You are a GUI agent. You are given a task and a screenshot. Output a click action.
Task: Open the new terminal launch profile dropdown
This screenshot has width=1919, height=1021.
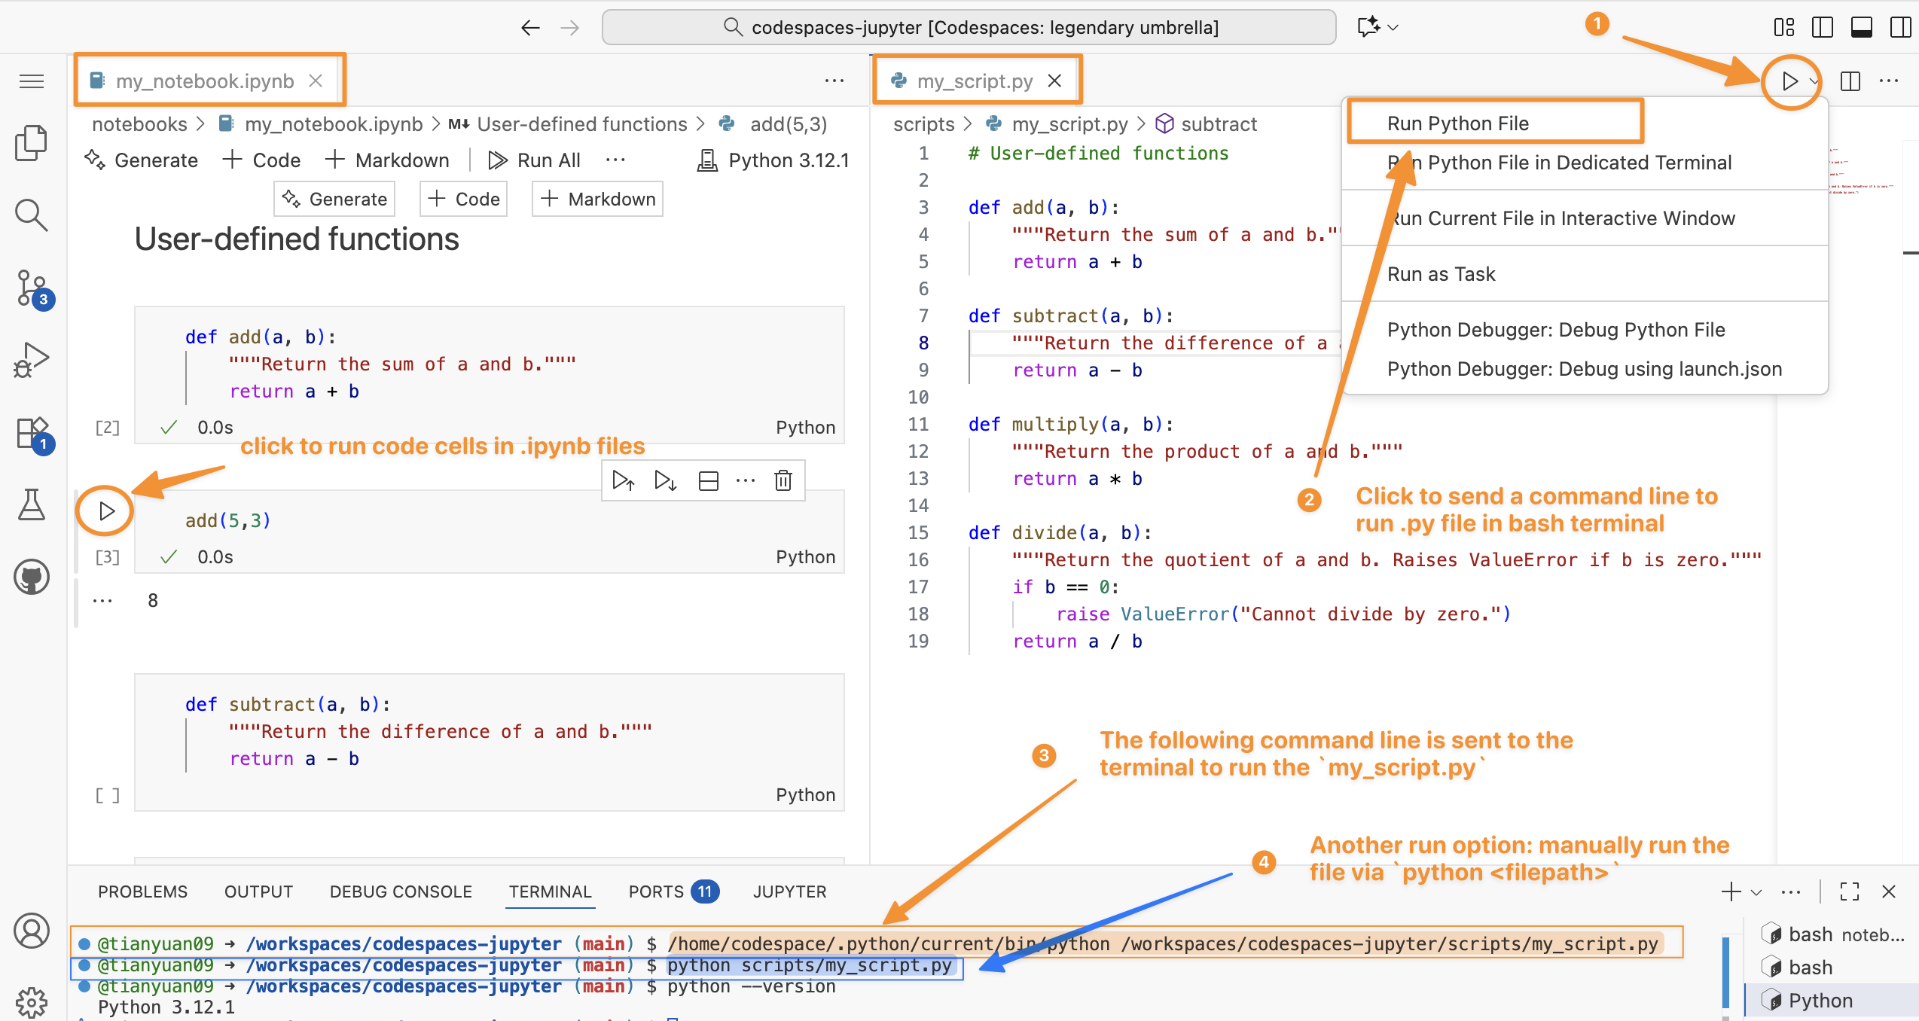pyautogui.click(x=1756, y=892)
